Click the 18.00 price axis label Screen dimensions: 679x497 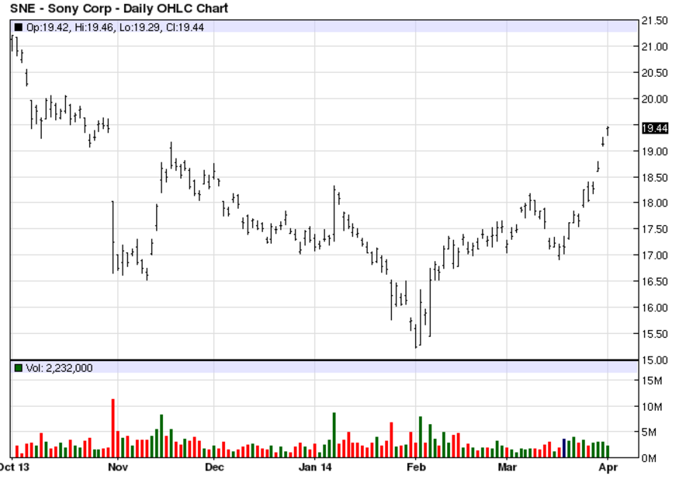[x=654, y=203]
